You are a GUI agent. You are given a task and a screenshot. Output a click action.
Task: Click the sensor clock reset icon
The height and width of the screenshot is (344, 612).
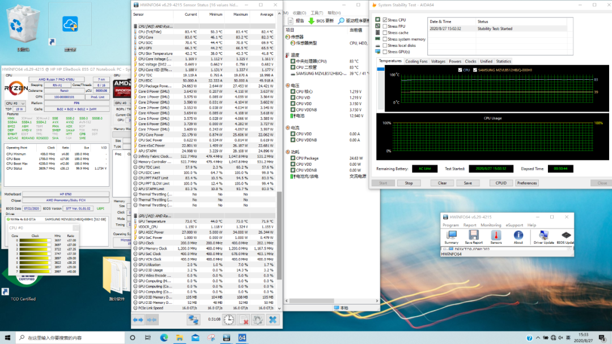click(x=228, y=320)
